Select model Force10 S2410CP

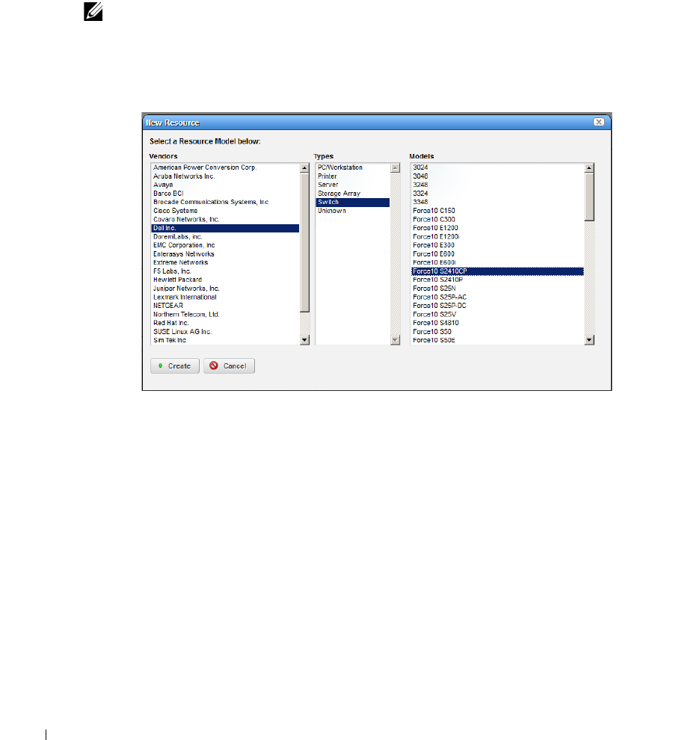pyautogui.click(x=497, y=271)
